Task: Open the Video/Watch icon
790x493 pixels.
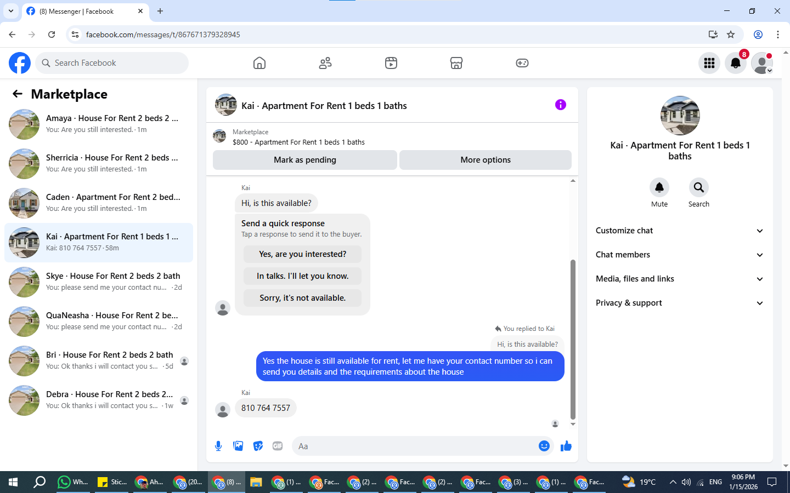Action: click(391, 63)
